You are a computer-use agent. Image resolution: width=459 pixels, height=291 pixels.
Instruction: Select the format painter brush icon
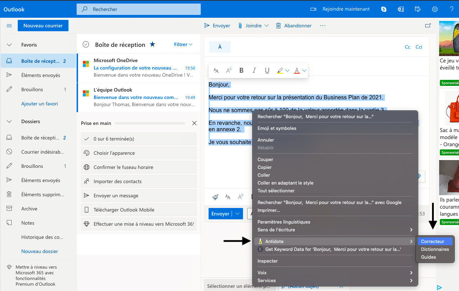pyautogui.click(x=215, y=197)
